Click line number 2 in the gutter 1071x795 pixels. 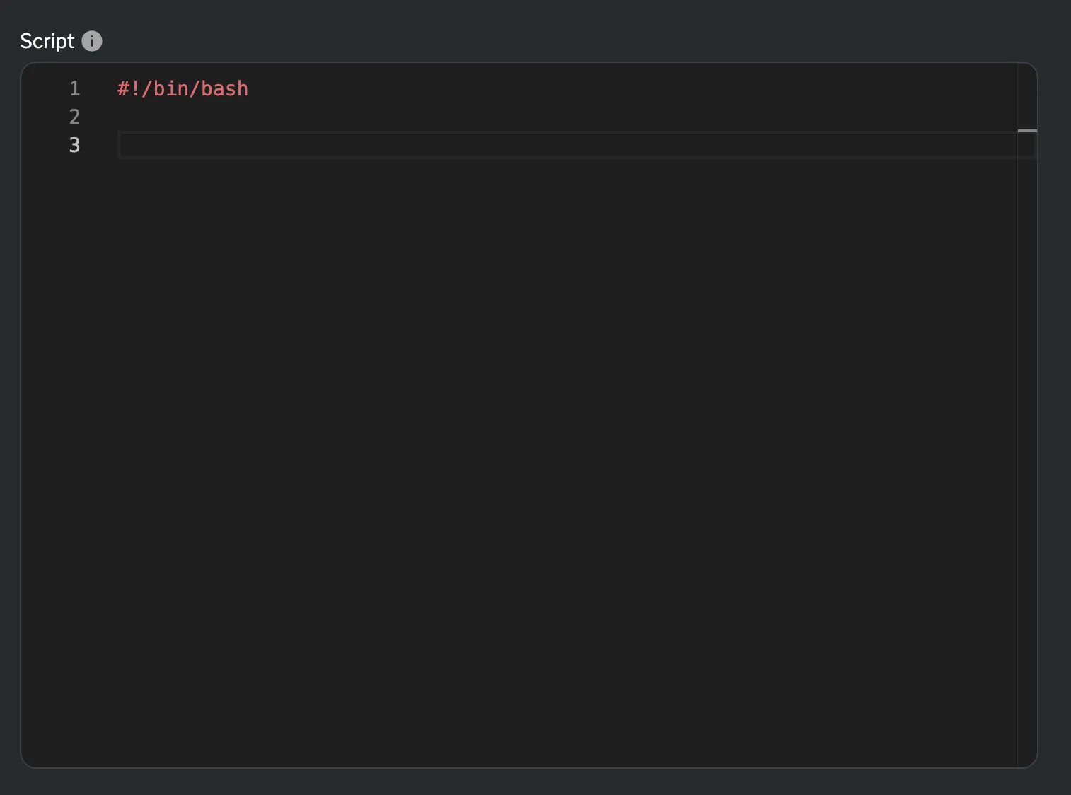coord(75,117)
